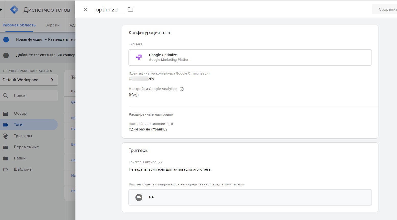Select Теги in the sidebar

(x=29, y=125)
